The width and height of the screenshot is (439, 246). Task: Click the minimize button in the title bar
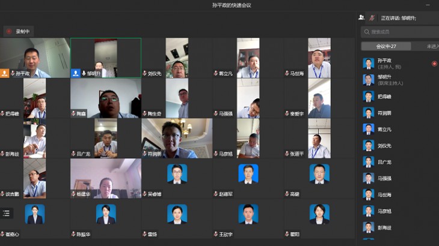coord(427,5)
